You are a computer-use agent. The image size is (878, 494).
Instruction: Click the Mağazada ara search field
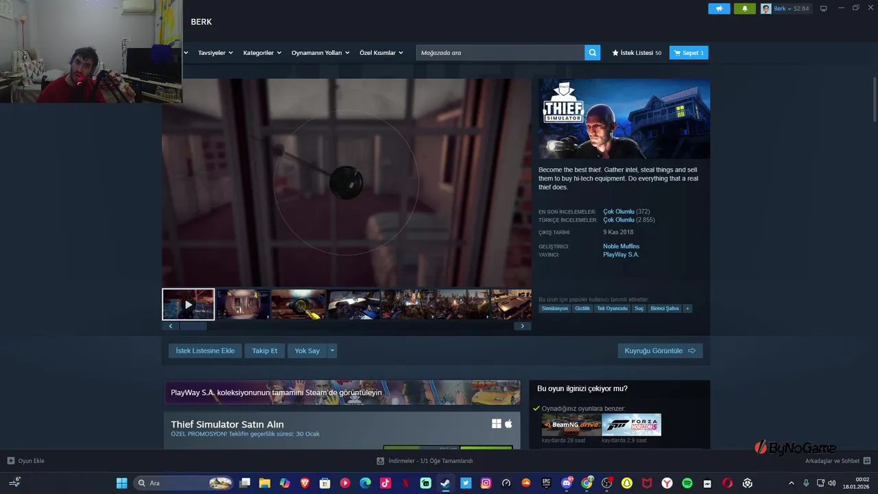pyautogui.click(x=500, y=53)
